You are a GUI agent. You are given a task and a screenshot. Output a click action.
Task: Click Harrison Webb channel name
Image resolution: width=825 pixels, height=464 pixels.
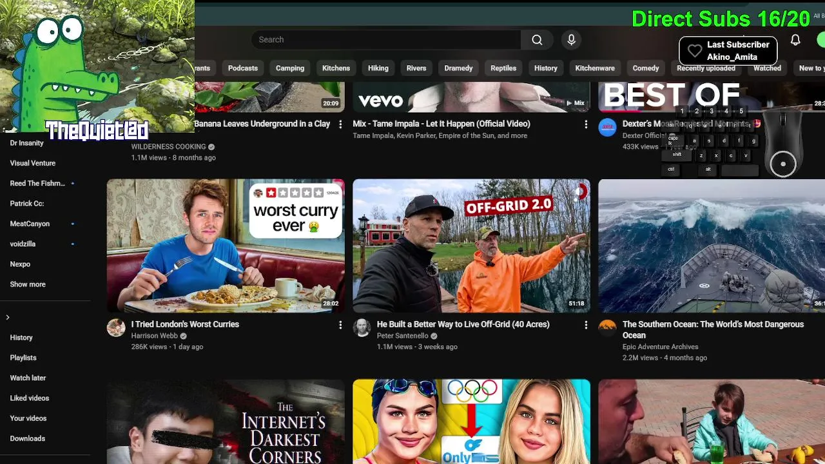(x=155, y=336)
